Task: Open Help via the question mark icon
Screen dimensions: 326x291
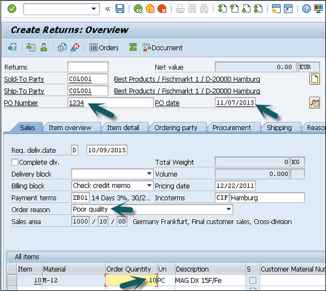Action: click(306, 9)
